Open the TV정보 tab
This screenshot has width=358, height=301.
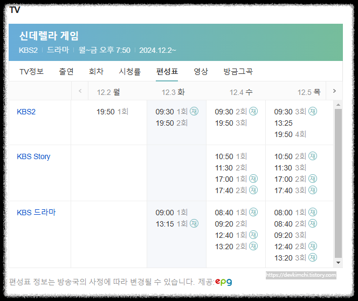pos(31,72)
